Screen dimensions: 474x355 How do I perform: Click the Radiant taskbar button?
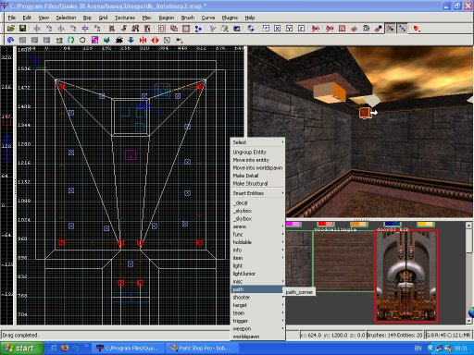tap(129, 349)
